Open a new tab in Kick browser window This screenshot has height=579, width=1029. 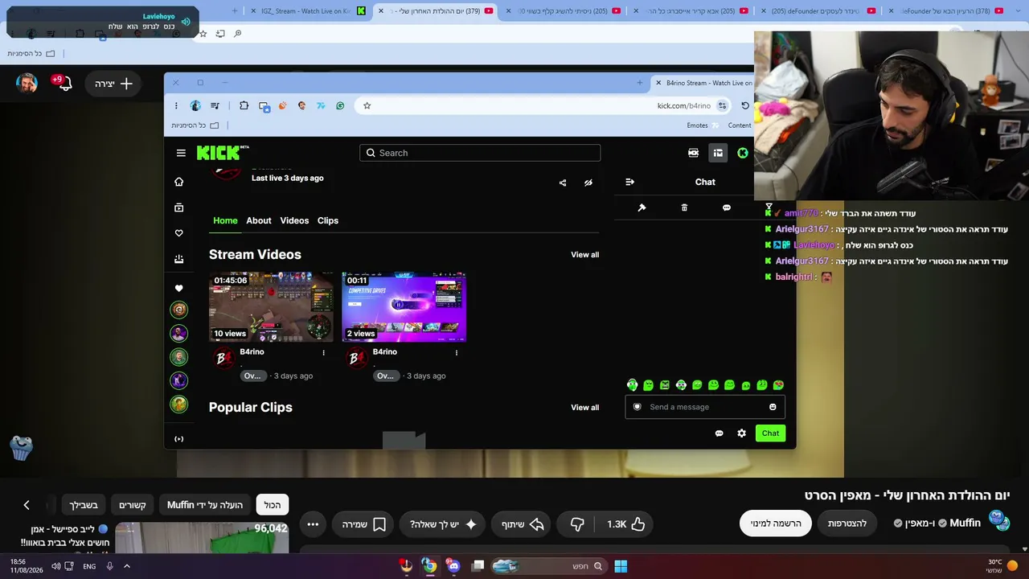(x=640, y=83)
